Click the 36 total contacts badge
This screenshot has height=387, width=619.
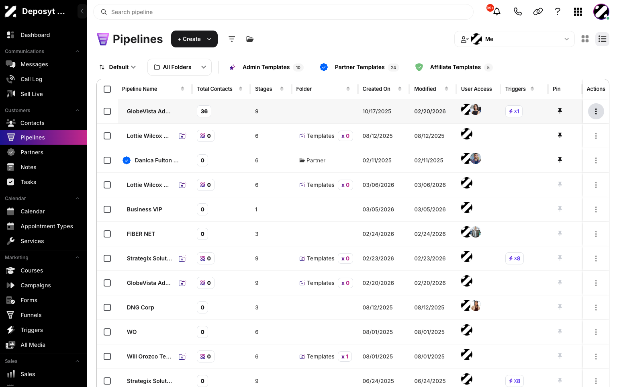point(204,111)
